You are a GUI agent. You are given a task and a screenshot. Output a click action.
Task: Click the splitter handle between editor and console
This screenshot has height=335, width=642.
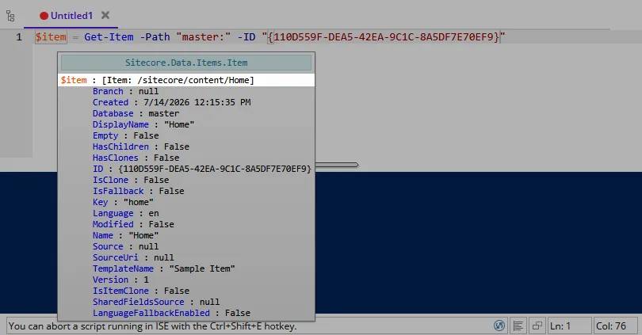coord(337,165)
